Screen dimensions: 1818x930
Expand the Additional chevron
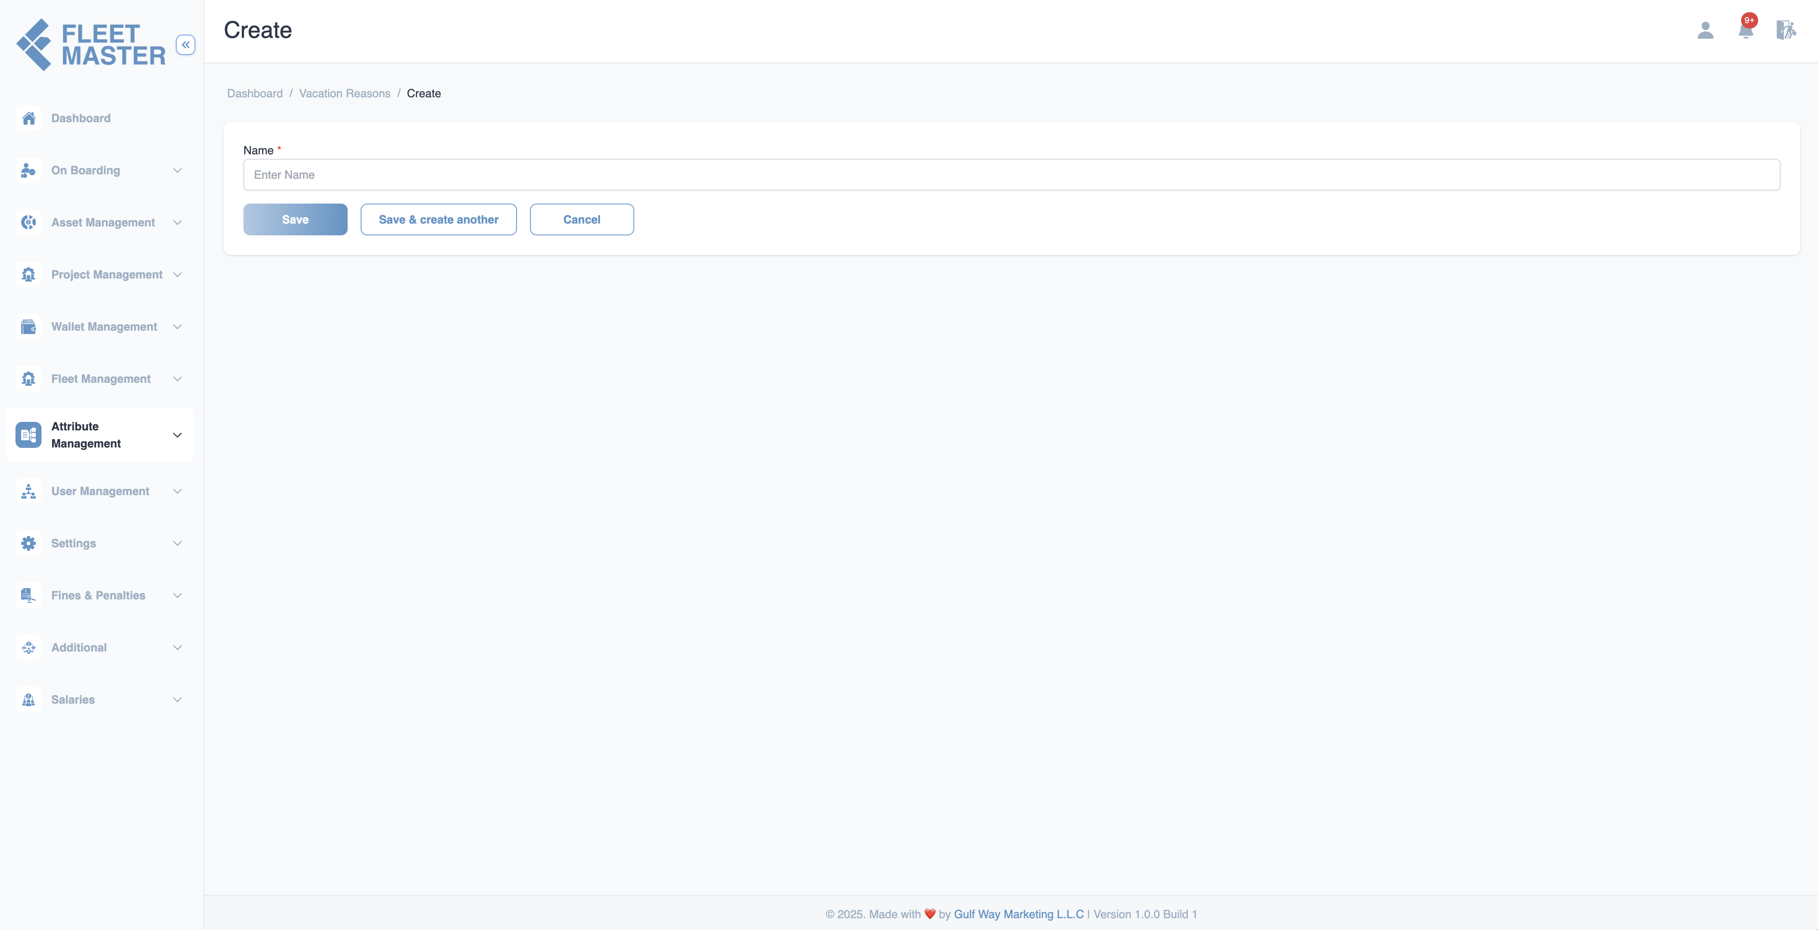pyautogui.click(x=177, y=647)
